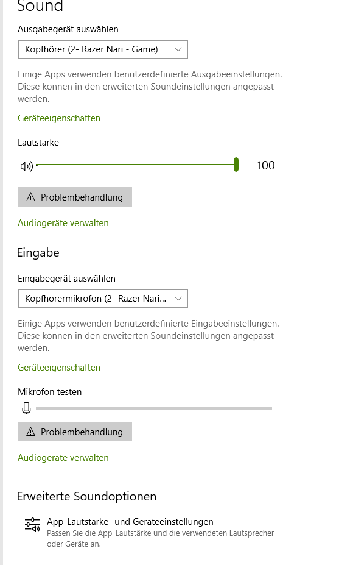Viewport: 353px width, 565px height.
Task: Open output Geräteeigenschaften link
Action: click(59, 118)
